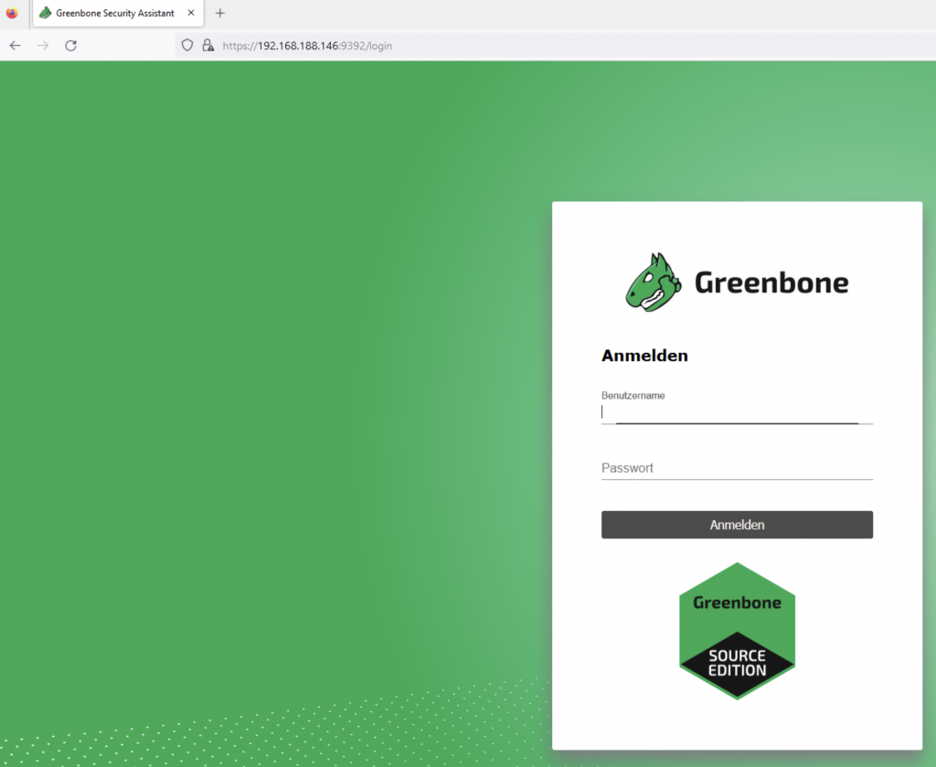Open the tracking protection shield panel
Screen dimensions: 936x767
tap(187, 46)
